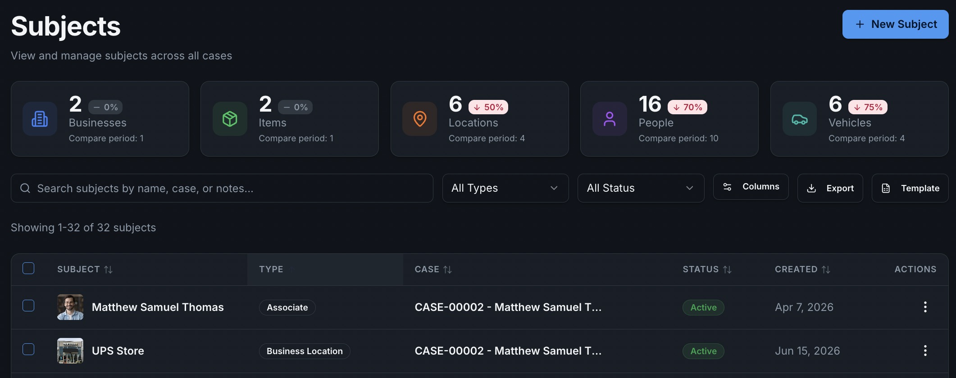Viewport: 956px width, 378px height.
Task: Click the Showing 1-32 of 32 subjects text
Action: pyautogui.click(x=83, y=228)
